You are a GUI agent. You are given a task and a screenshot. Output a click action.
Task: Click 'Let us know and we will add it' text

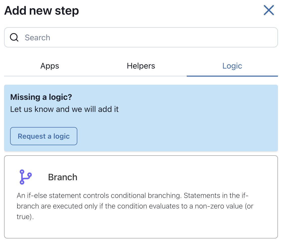64,109
